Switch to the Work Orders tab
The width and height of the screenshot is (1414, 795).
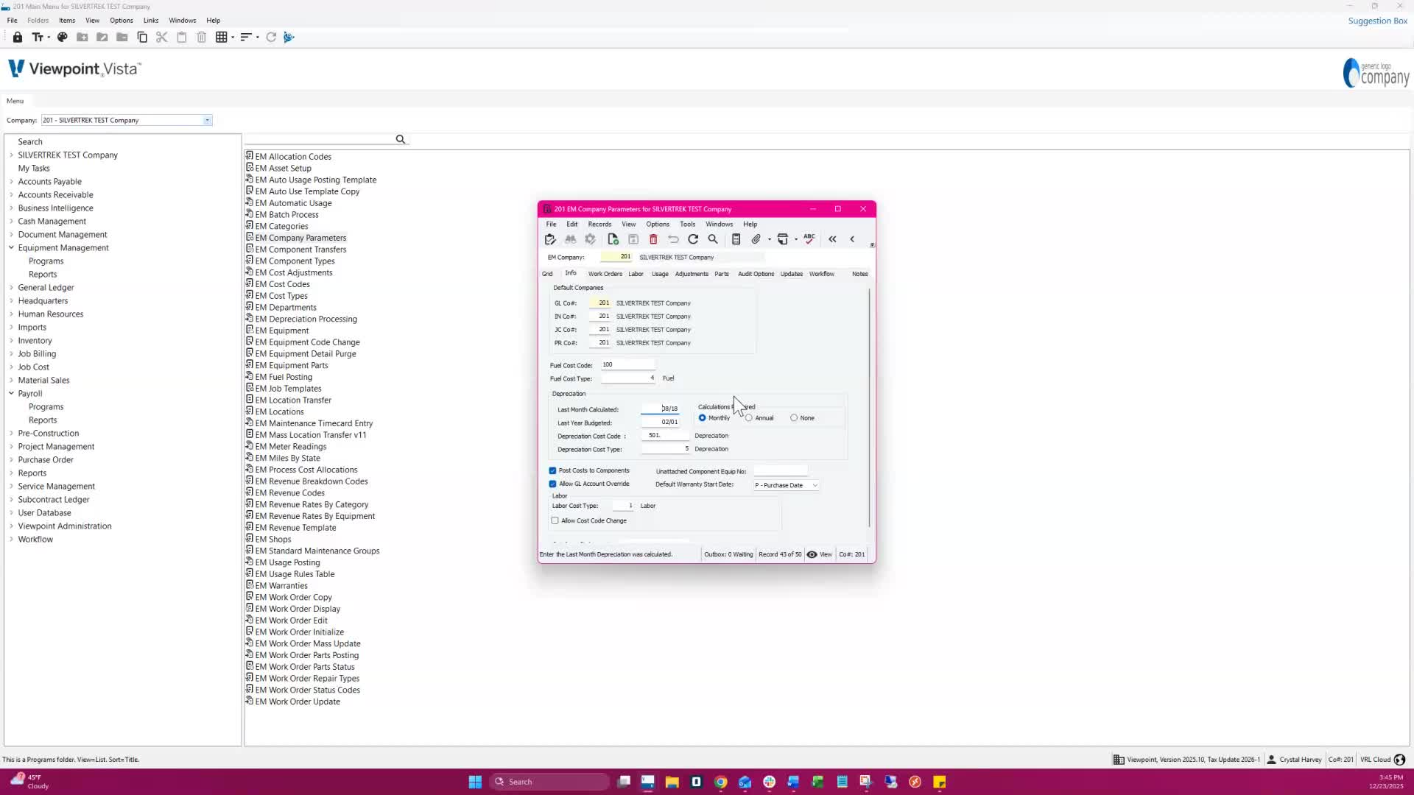(605, 274)
